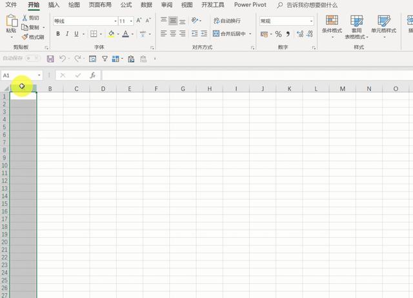Apply the yellow fill color swatch
This screenshot has width=413, height=298.
(x=111, y=34)
